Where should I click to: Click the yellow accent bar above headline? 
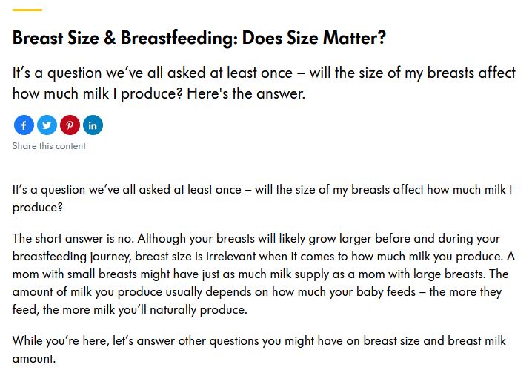tap(27, 10)
